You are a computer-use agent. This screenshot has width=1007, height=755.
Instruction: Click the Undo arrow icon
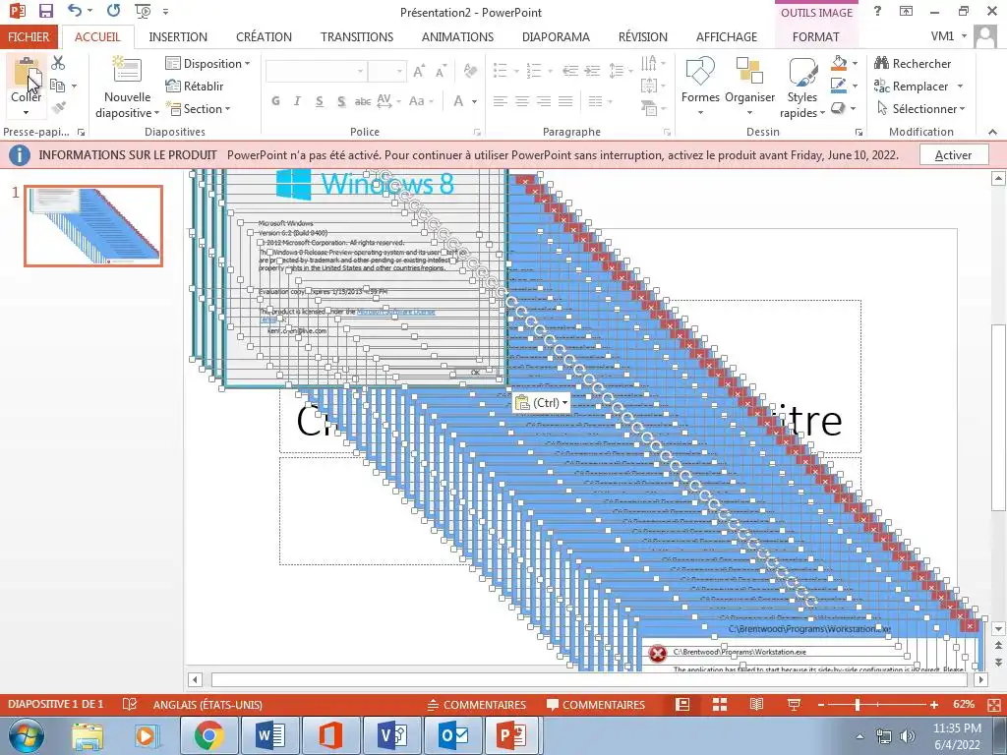pos(75,11)
